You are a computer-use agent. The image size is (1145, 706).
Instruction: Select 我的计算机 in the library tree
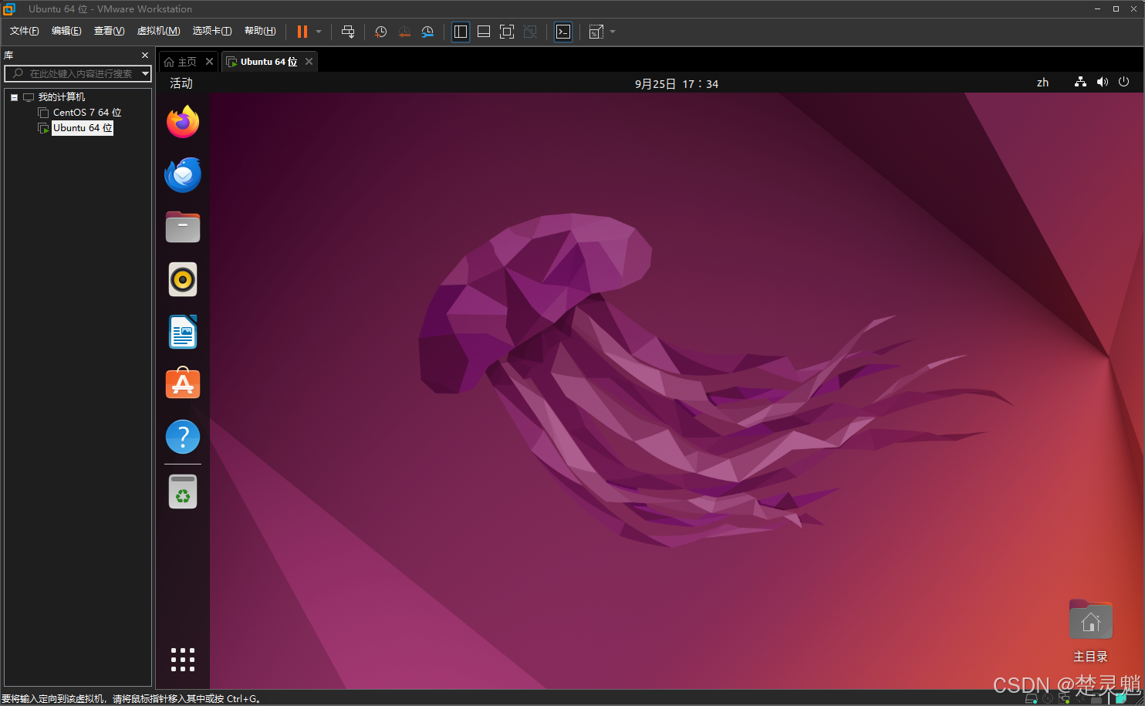pyautogui.click(x=62, y=97)
